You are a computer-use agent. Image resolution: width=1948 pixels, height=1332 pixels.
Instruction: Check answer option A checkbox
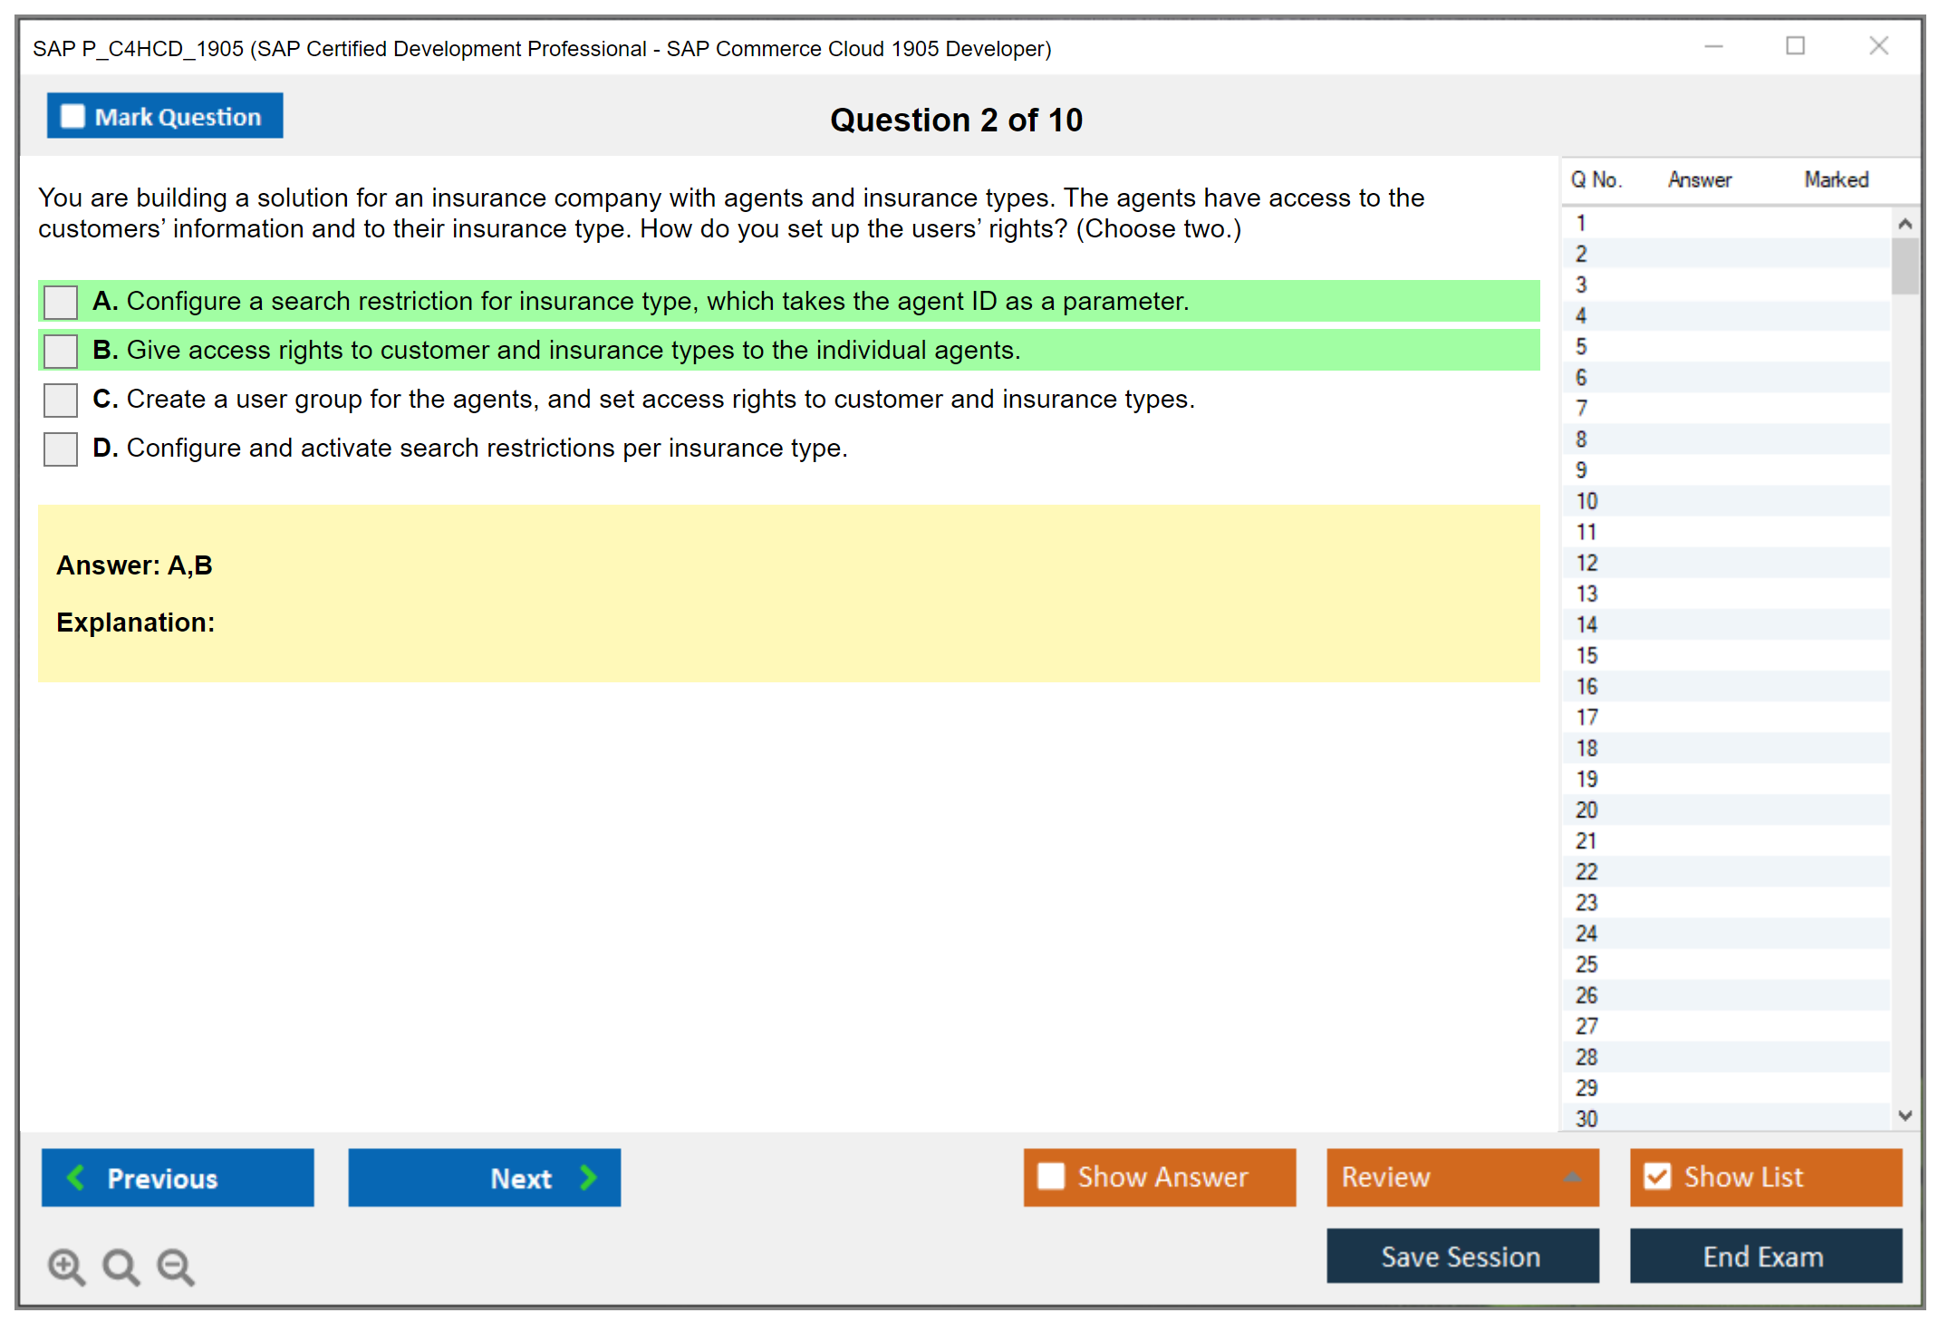point(61,302)
